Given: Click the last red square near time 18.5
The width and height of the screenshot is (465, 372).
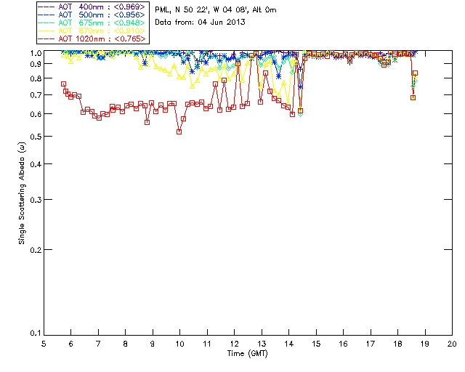Looking at the screenshot, I should 415,73.
